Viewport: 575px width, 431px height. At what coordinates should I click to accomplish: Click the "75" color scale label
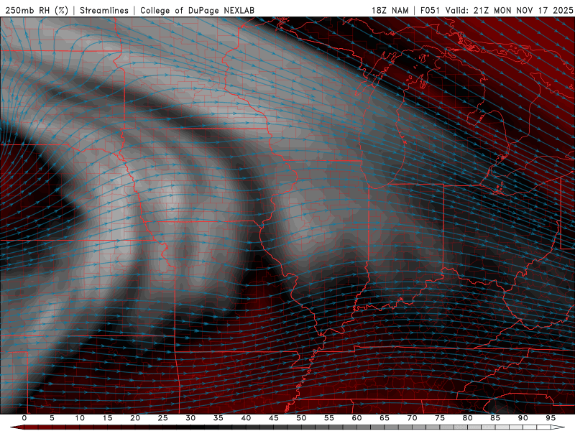440,418
